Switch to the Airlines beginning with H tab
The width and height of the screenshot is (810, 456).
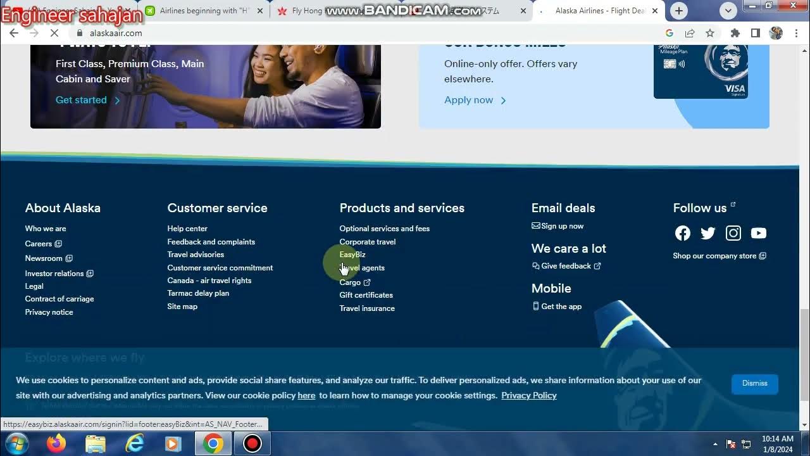tap(204, 11)
